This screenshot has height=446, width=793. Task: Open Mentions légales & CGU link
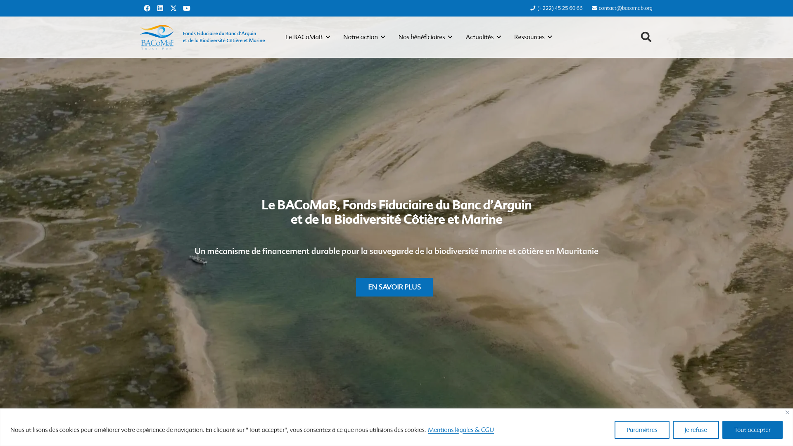point(461,430)
